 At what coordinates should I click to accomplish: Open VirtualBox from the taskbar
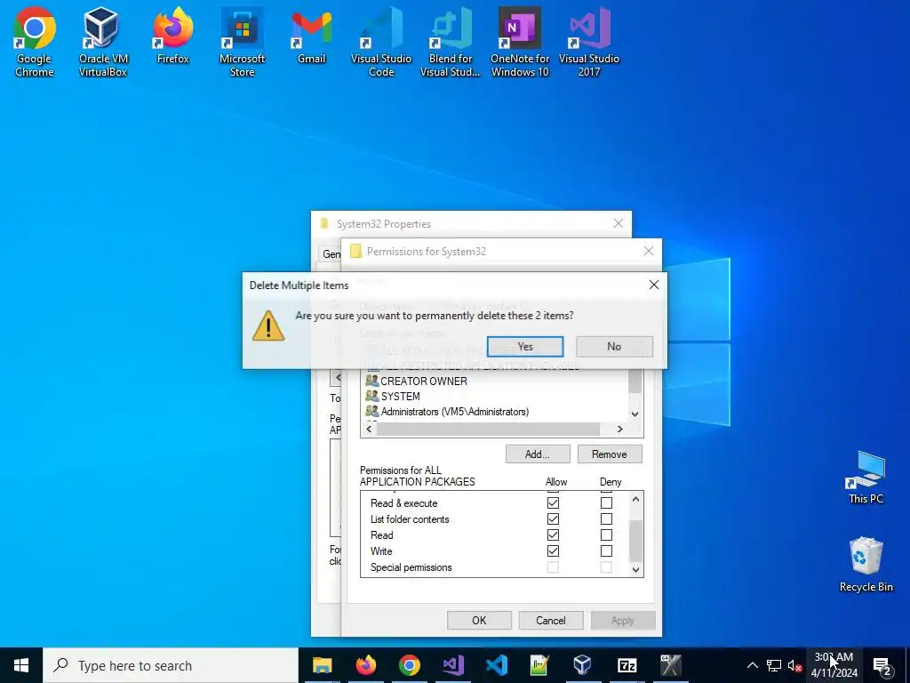(x=583, y=665)
